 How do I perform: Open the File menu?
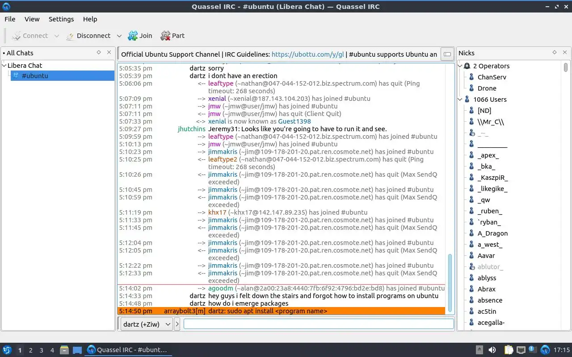point(10,19)
